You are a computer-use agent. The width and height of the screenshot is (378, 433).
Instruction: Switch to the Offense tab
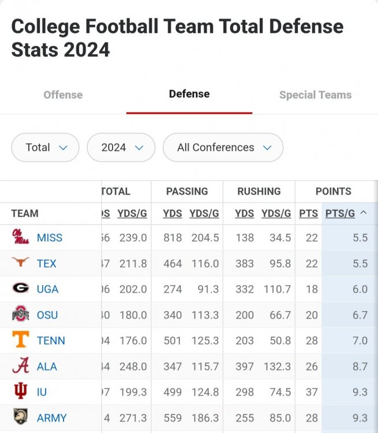click(x=63, y=95)
